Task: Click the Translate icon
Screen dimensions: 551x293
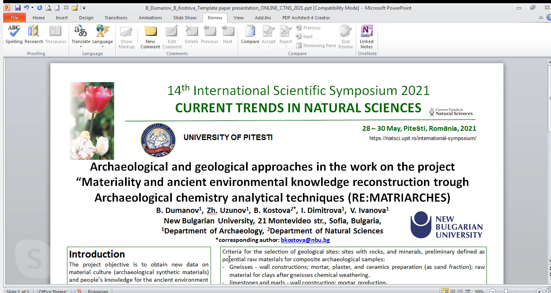Action: pos(81,31)
